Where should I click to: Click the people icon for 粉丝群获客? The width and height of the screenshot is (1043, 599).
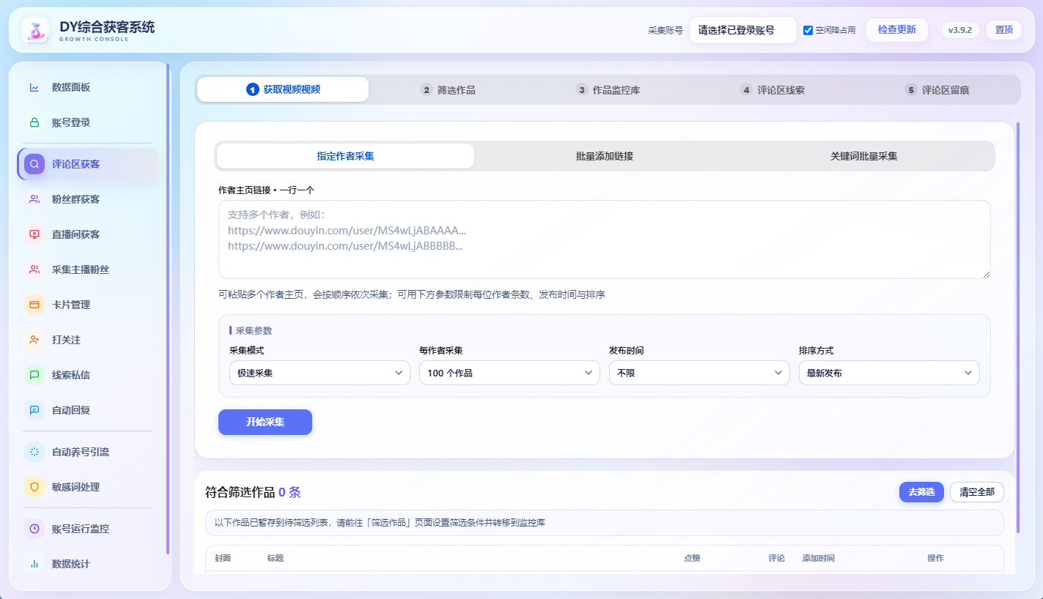(x=34, y=199)
